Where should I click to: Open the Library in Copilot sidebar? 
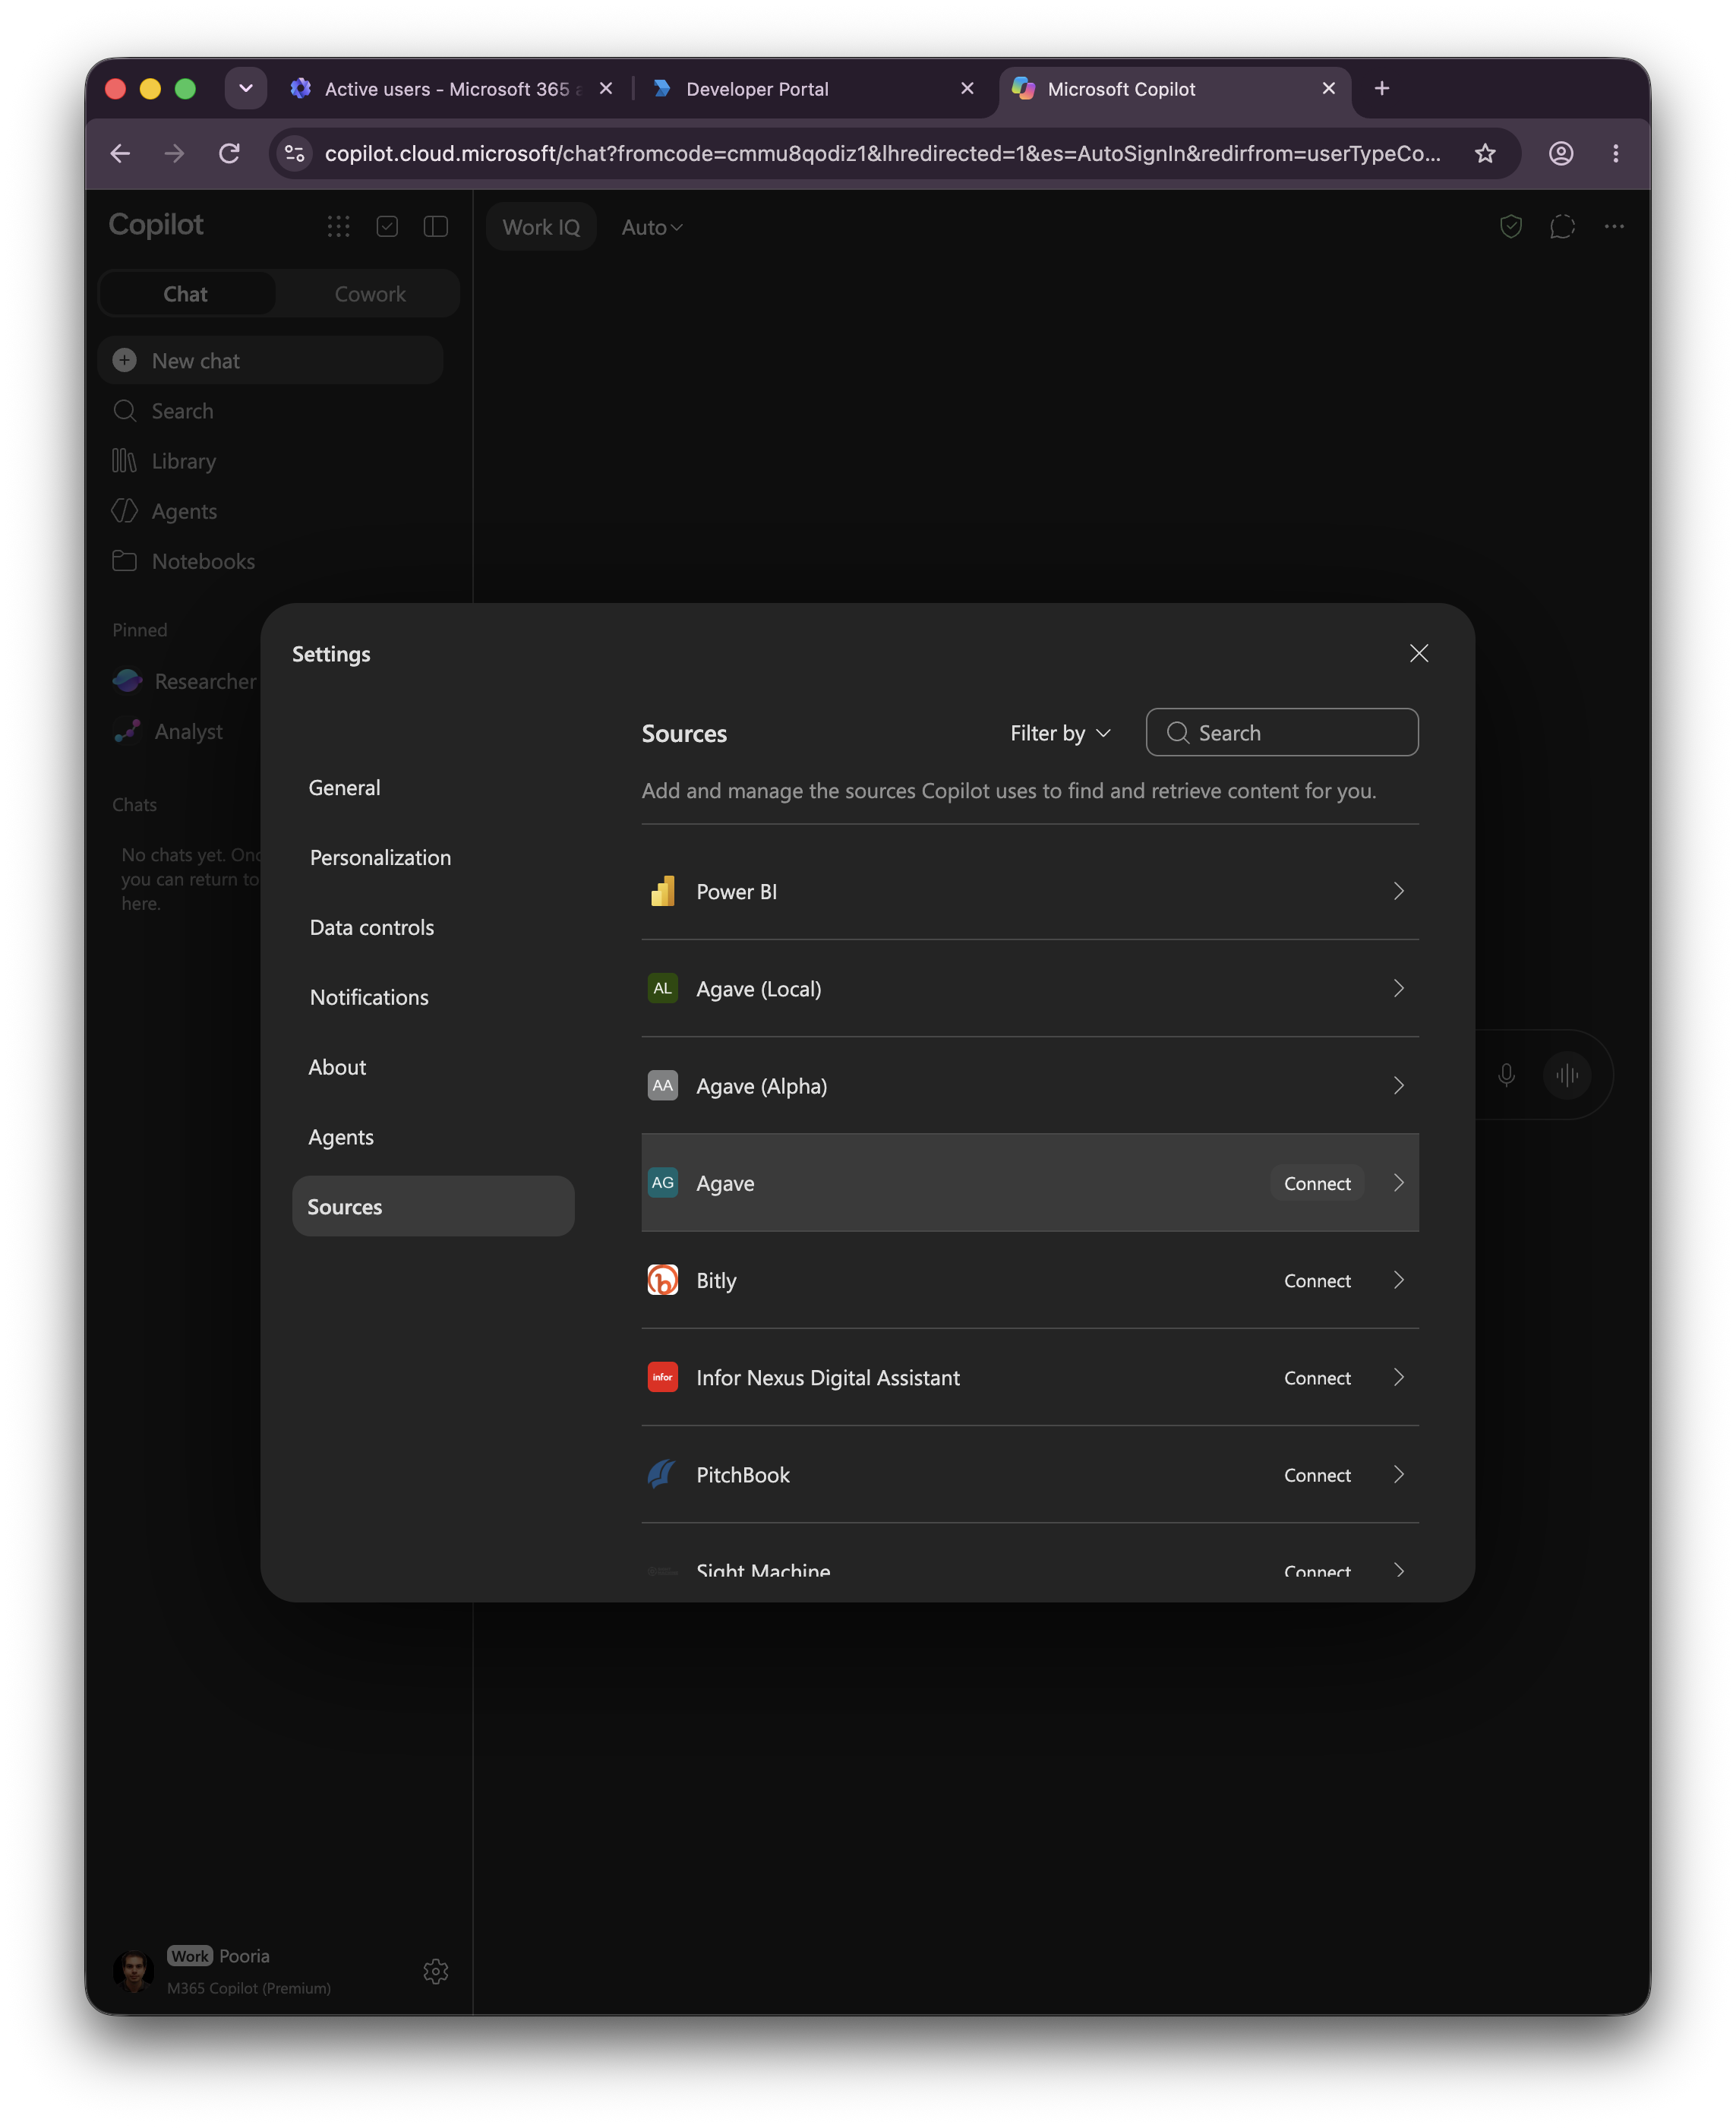(270, 461)
